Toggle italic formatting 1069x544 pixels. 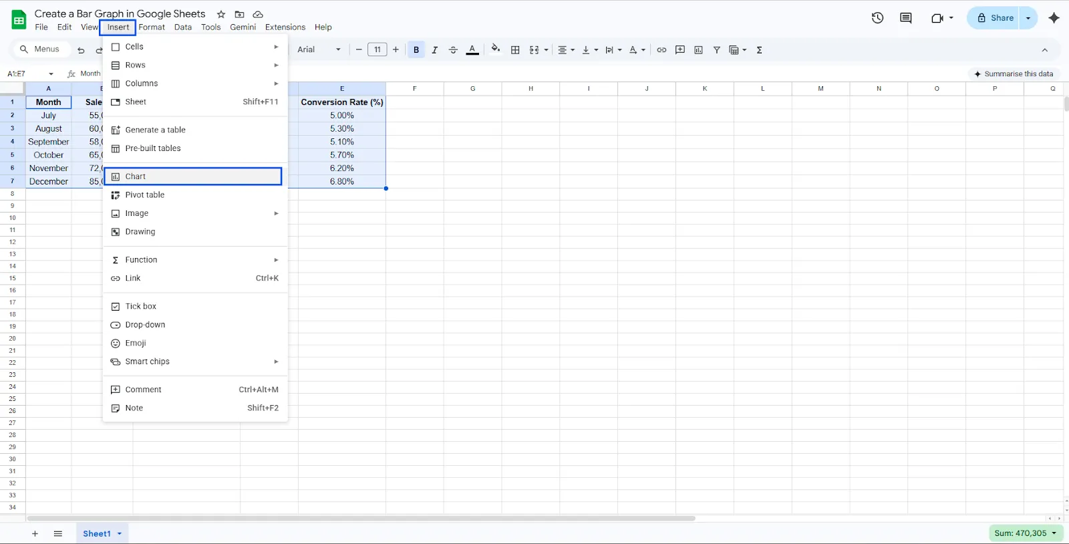click(x=434, y=50)
